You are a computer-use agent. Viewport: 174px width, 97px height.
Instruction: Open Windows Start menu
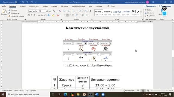click(x=3, y=95)
